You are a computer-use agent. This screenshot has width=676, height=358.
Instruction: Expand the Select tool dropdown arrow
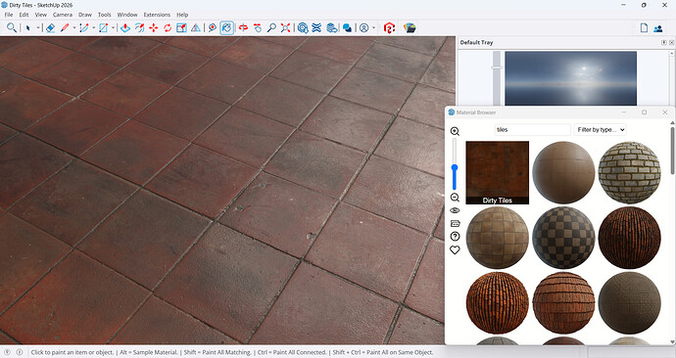click(x=38, y=28)
